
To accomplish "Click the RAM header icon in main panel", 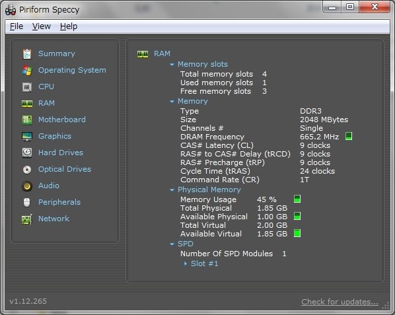I will tap(143, 54).
